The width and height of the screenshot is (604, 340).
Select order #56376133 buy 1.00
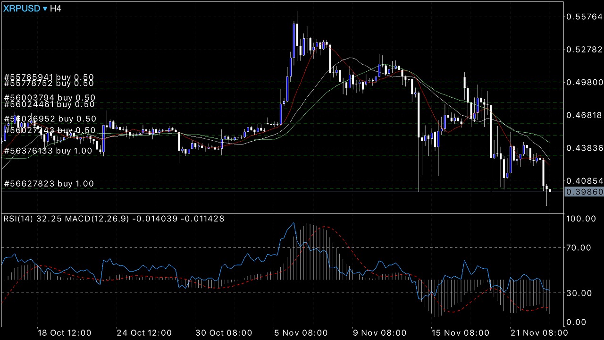49,151
